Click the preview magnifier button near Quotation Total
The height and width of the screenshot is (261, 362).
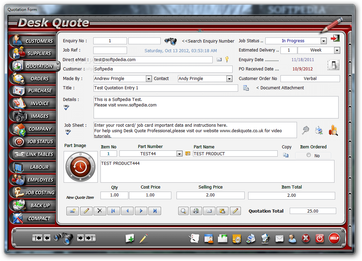pyautogui.click(x=183, y=211)
